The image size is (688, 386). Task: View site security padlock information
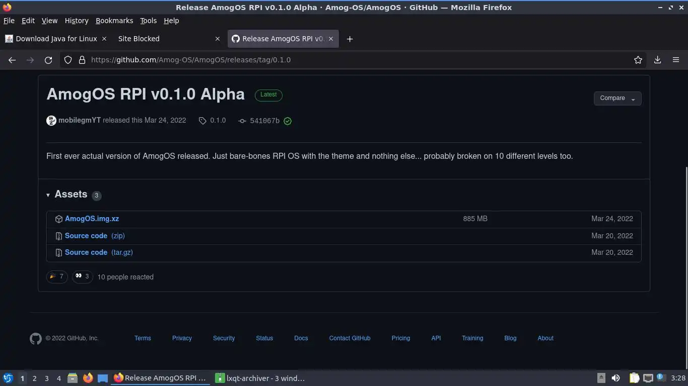pos(82,60)
